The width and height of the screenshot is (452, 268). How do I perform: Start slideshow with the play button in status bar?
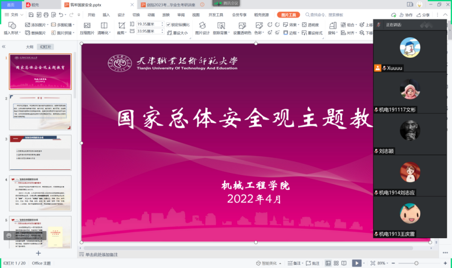tap(356, 263)
